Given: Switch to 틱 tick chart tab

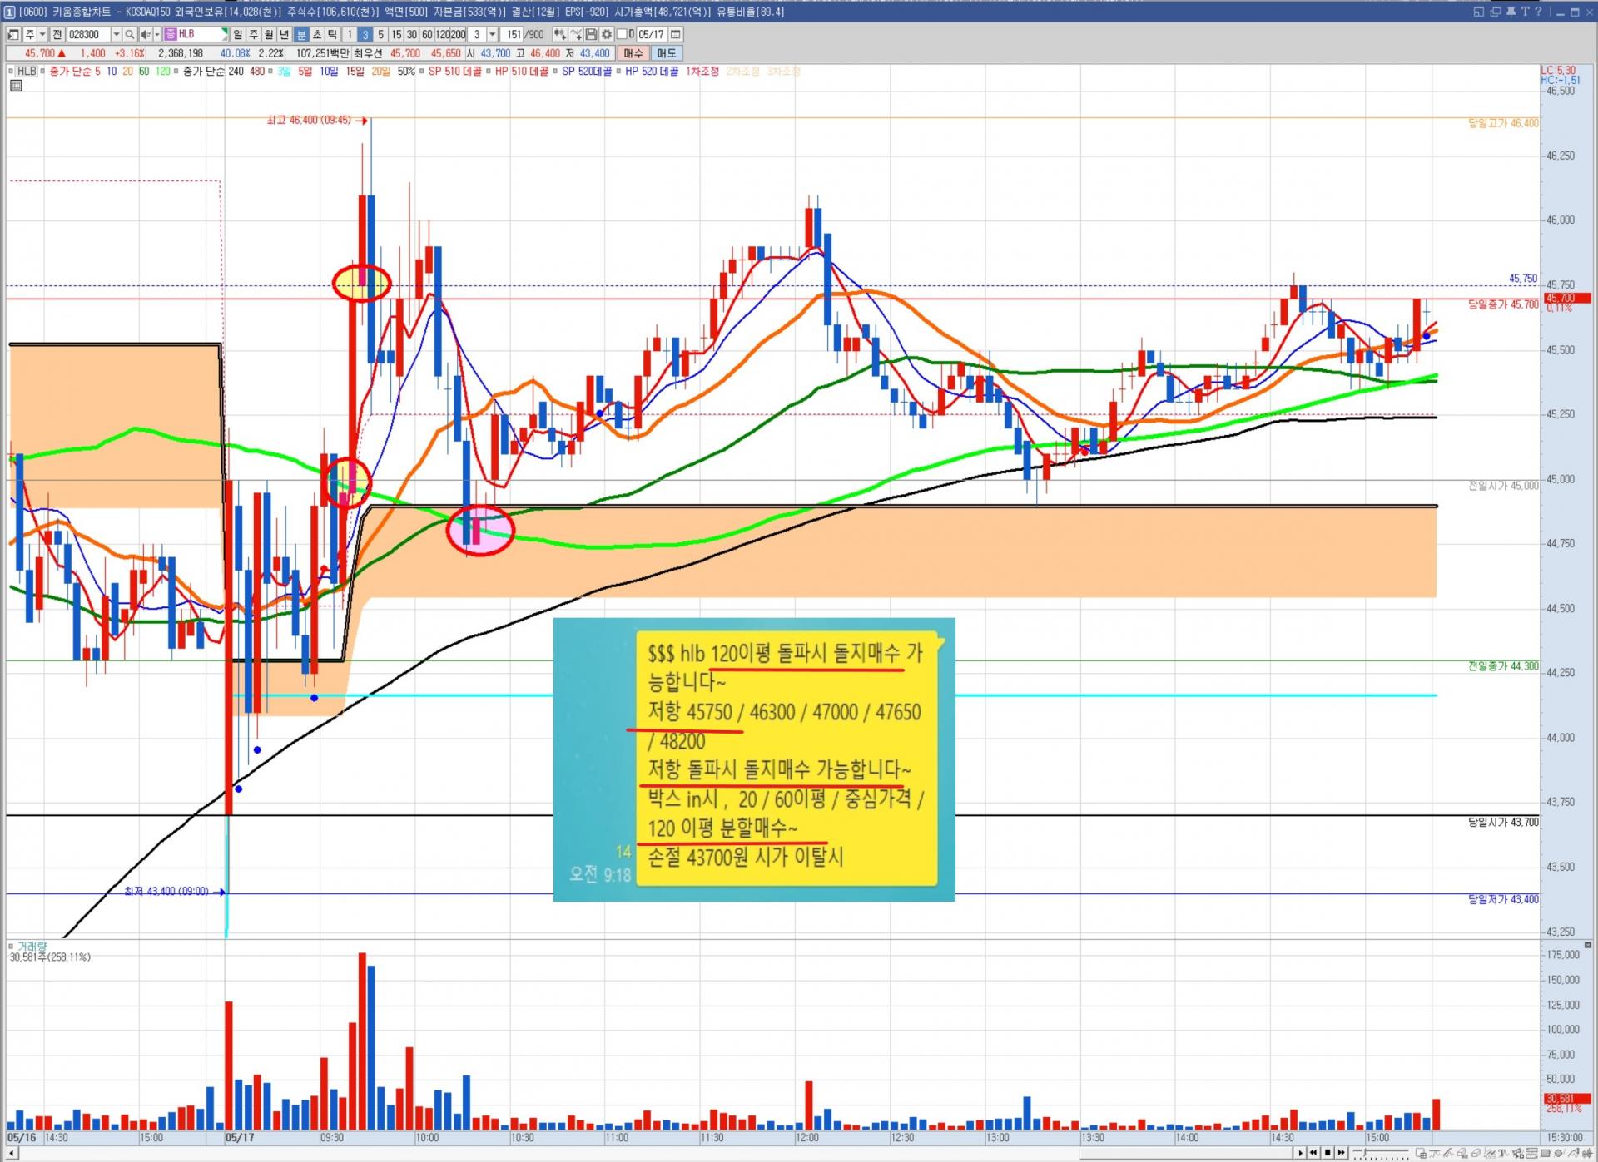Looking at the screenshot, I should 332,34.
